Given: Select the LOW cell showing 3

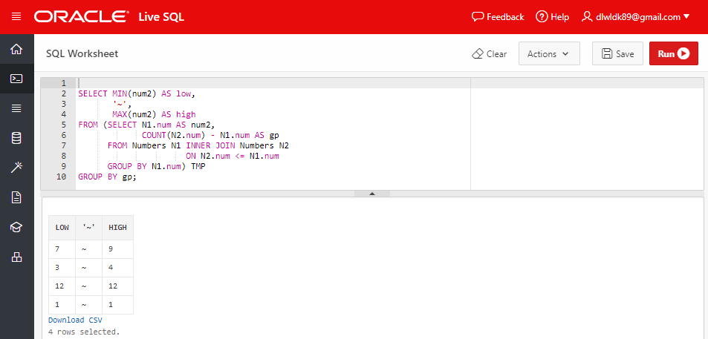Looking at the screenshot, I should click(62, 268).
